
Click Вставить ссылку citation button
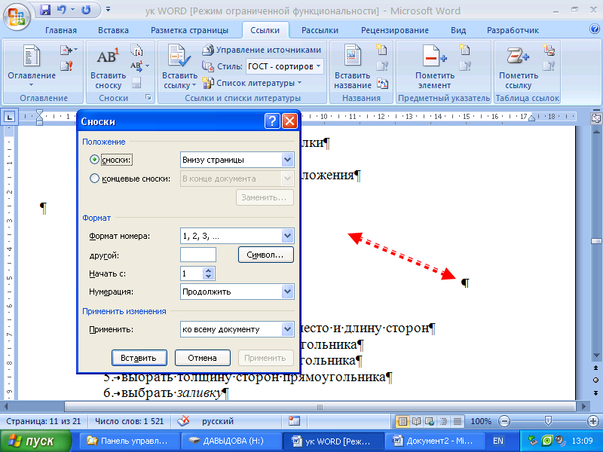coord(179,67)
